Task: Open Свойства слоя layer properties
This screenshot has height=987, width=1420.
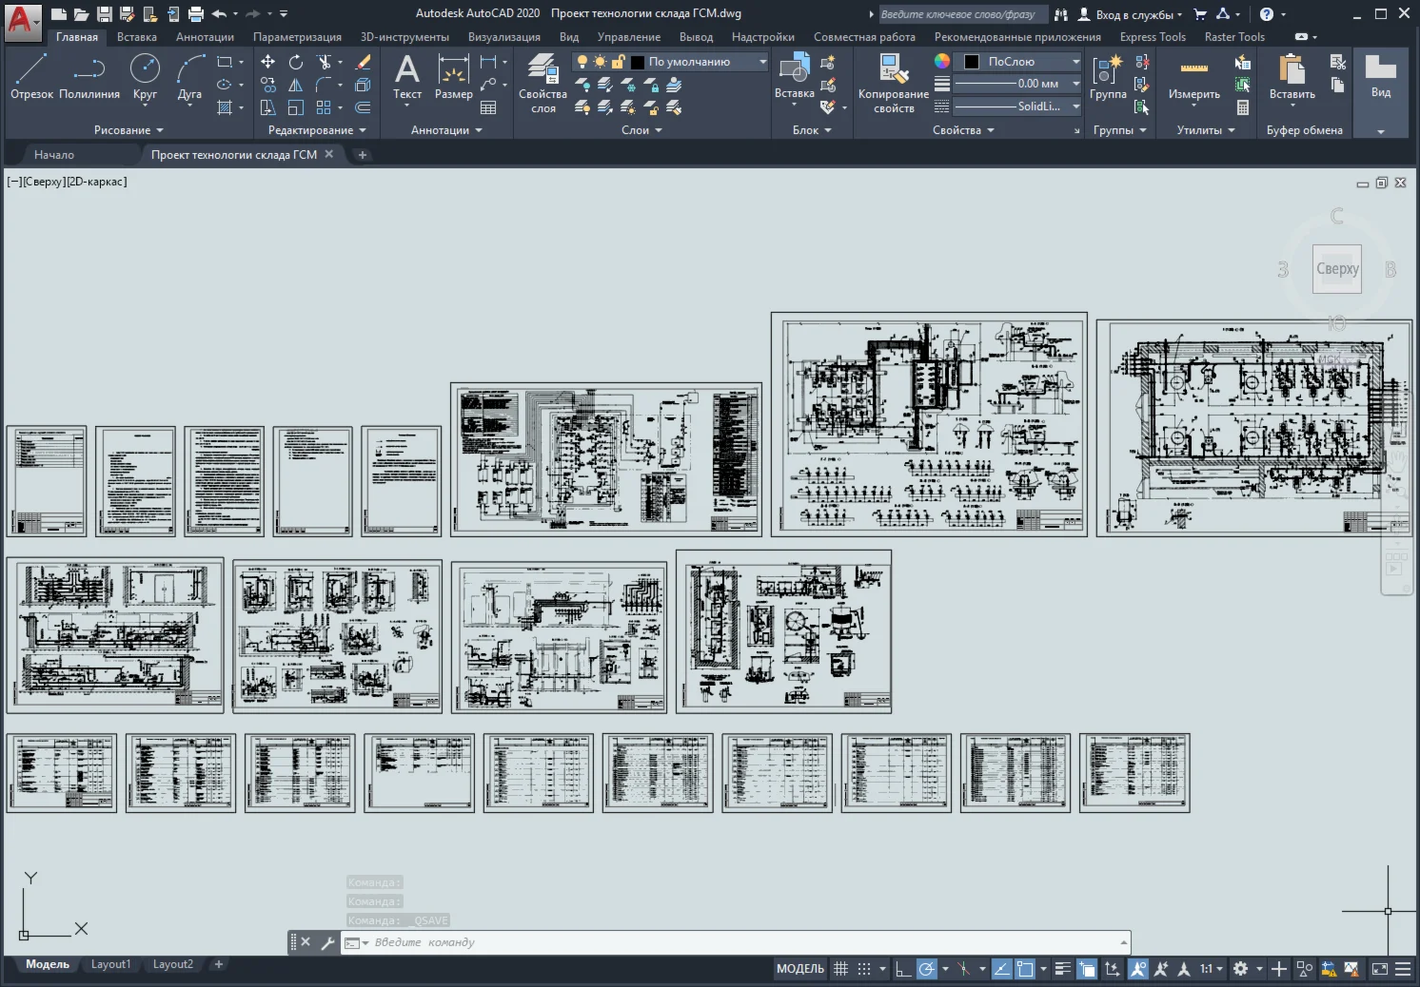Action: pos(542,84)
